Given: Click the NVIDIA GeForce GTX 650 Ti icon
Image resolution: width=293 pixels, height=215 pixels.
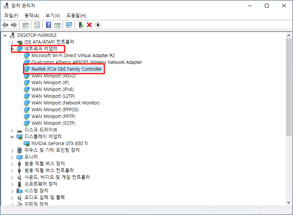Looking at the screenshot, I should [x=27, y=144].
